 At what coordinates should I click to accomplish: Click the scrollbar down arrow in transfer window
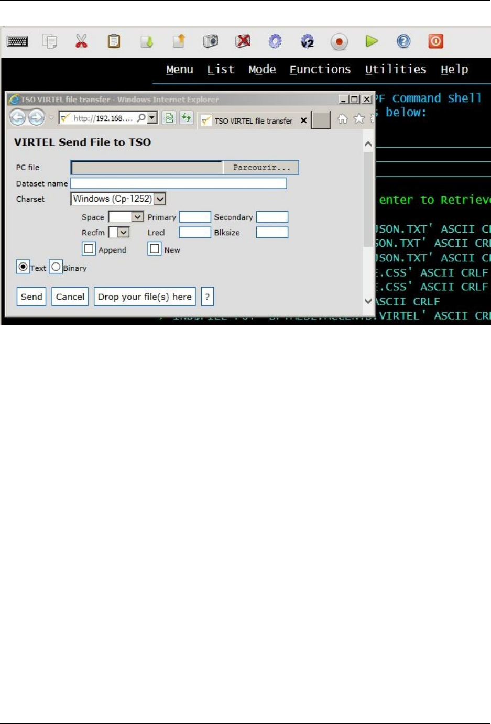pyautogui.click(x=368, y=301)
